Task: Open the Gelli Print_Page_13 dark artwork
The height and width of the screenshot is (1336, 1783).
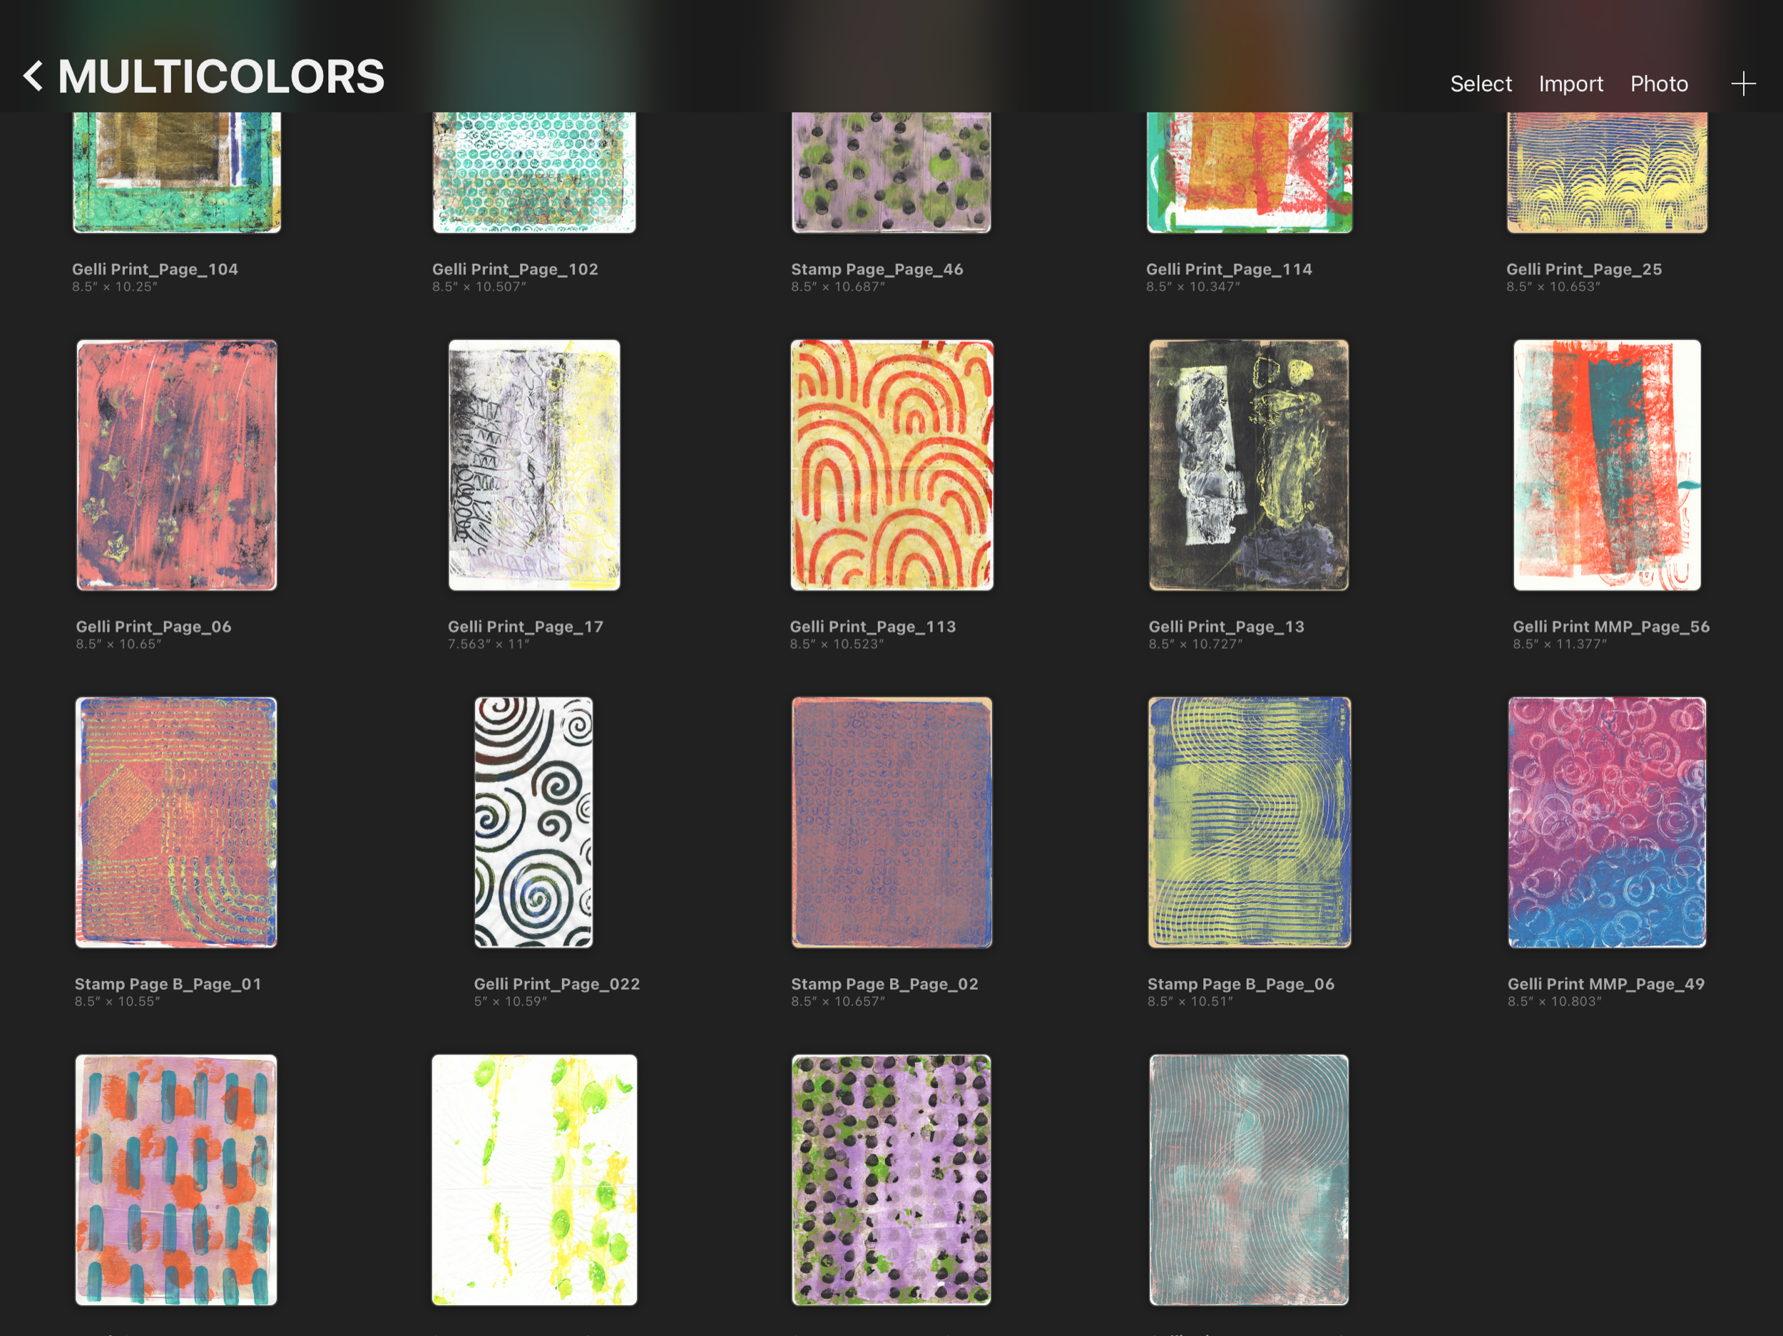Action: click(x=1248, y=465)
